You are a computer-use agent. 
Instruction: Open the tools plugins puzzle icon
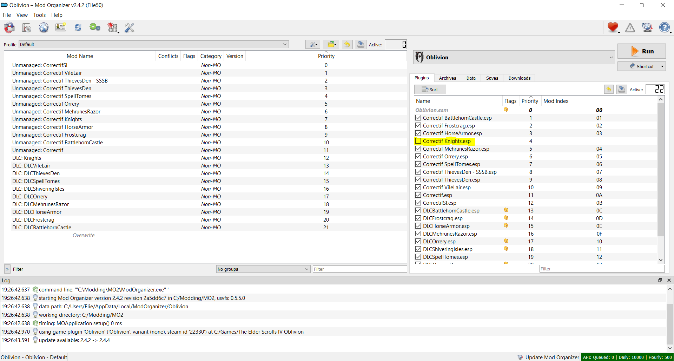pyautogui.click(x=113, y=27)
